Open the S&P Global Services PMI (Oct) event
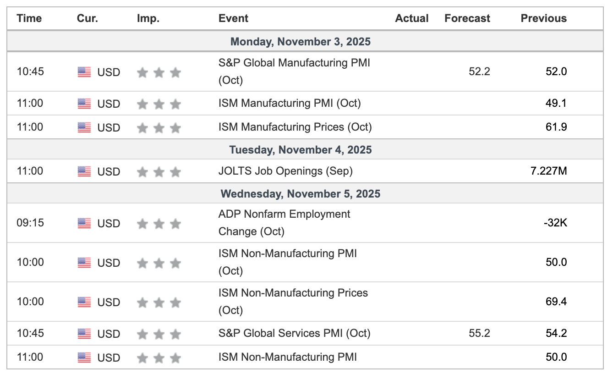 pyautogui.click(x=294, y=333)
